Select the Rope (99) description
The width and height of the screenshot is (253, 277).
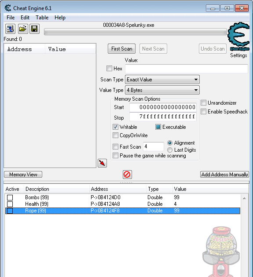coord(36,211)
